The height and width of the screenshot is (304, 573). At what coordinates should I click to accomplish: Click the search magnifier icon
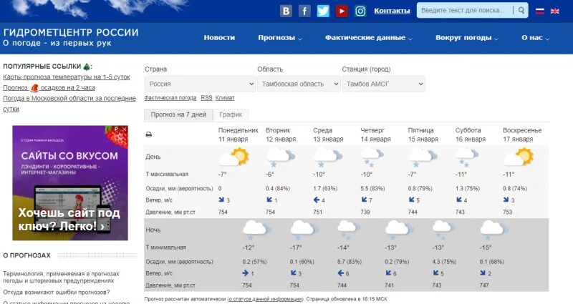(521, 11)
